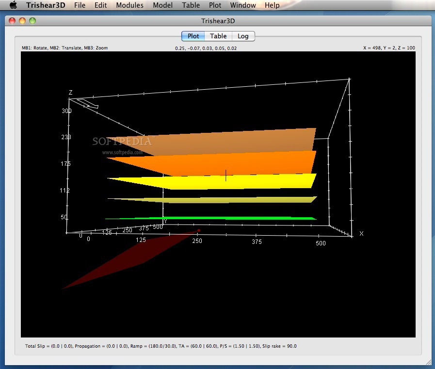435x369 pixels.
Task: Click the crosshair marker at plot center
Action: point(226,176)
